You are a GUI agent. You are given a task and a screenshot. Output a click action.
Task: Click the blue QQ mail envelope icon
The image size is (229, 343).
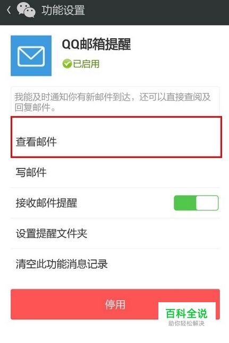[31, 56]
